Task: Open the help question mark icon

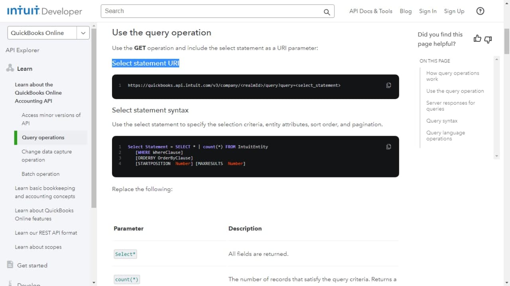Action: point(481,11)
